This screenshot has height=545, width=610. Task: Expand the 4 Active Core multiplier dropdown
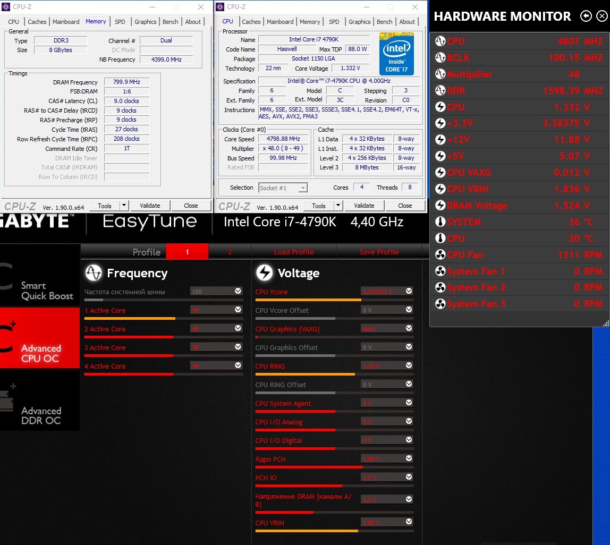238,365
